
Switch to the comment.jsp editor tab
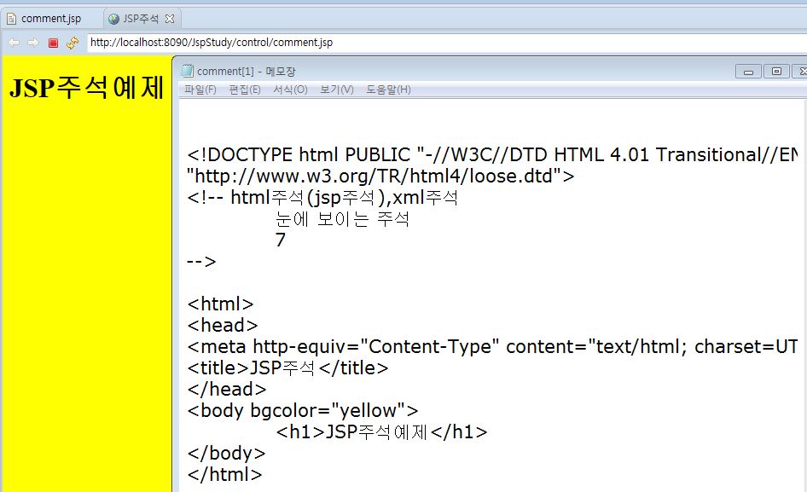click(51, 19)
